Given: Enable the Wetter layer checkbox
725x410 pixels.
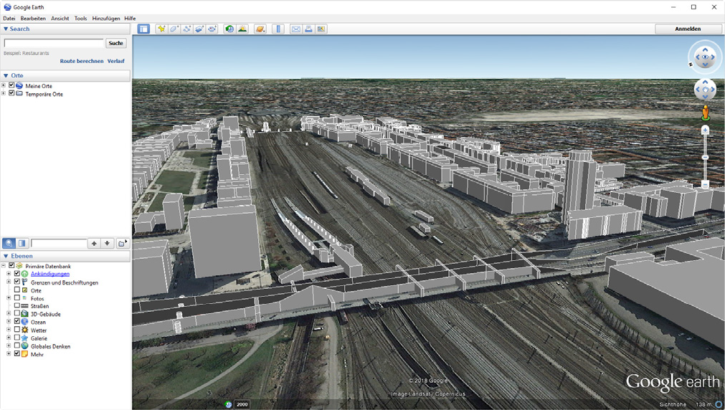Looking at the screenshot, I should (x=17, y=330).
